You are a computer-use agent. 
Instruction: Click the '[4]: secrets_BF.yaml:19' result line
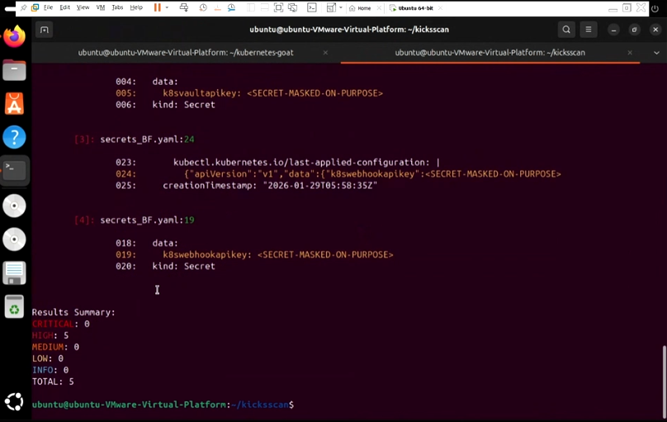pos(135,220)
